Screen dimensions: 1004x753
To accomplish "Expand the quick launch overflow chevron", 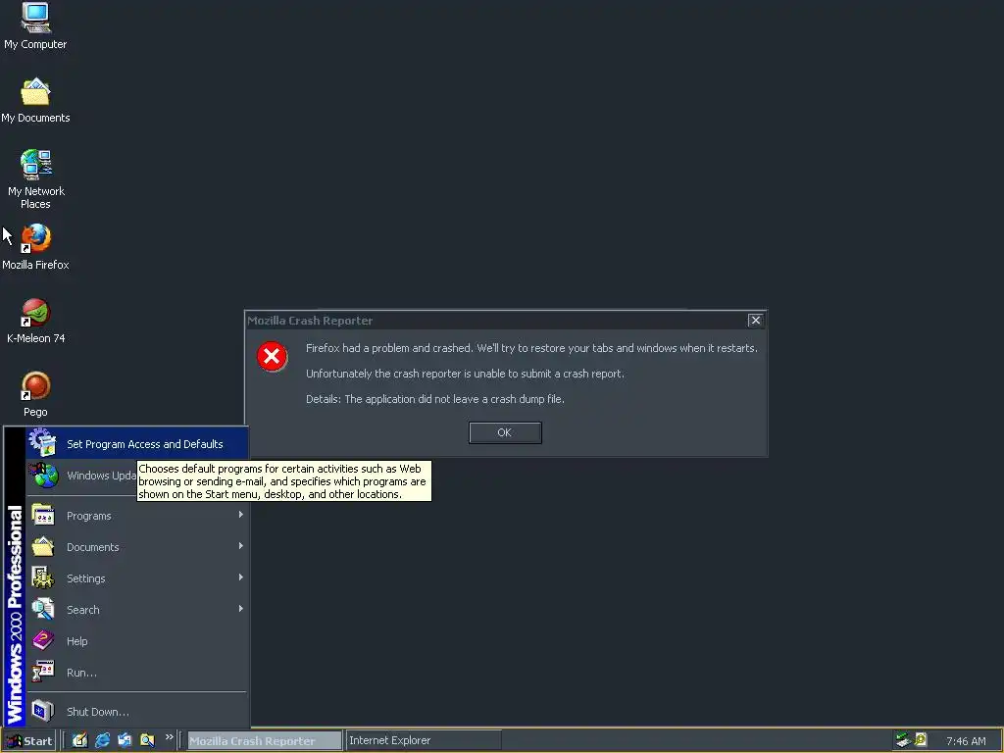I will 169,737.
